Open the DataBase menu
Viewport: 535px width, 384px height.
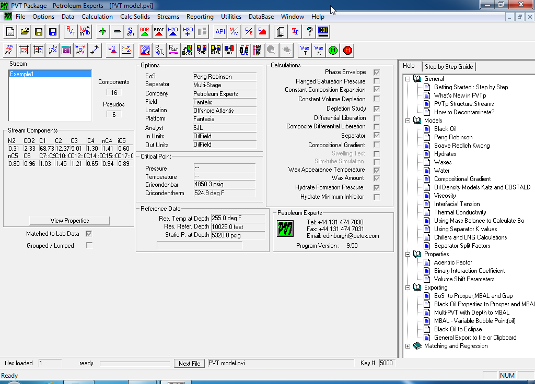pos(261,17)
